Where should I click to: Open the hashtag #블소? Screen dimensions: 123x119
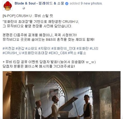tap(82, 53)
